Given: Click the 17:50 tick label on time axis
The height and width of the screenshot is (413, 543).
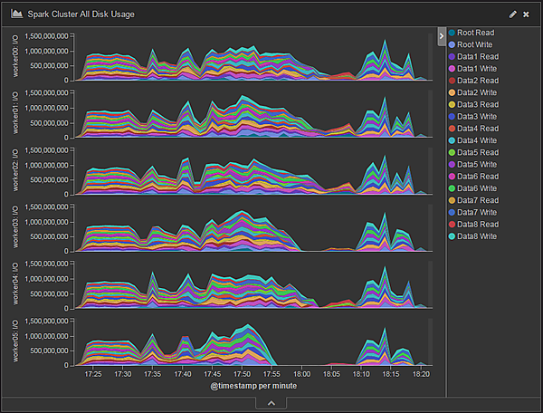Looking at the screenshot, I should click(x=242, y=373).
